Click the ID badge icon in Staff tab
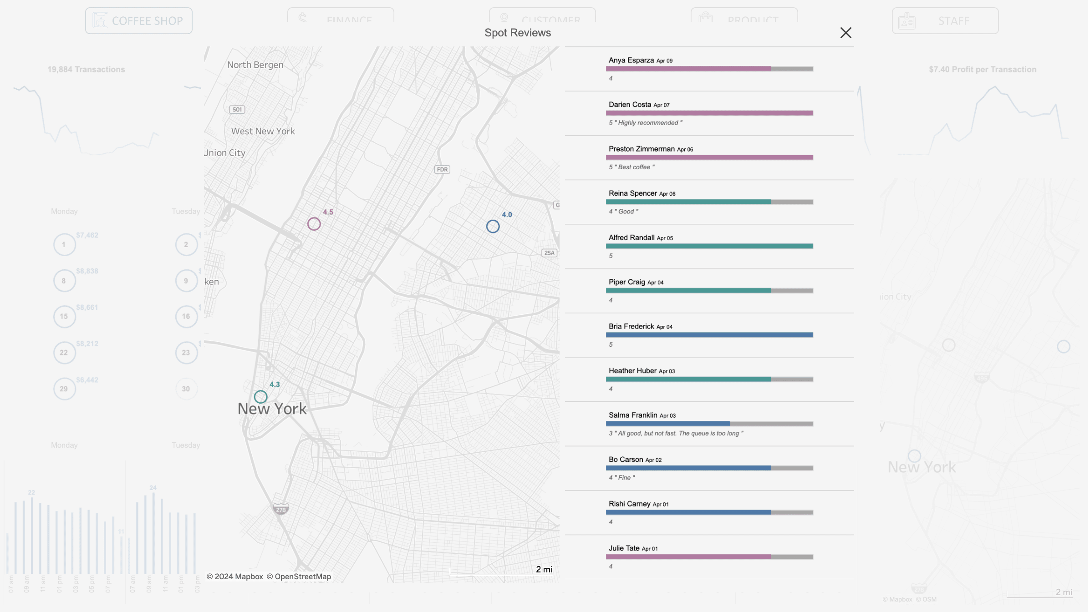The width and height of the screenshot is (1090, 612). (x=907, y=21)
